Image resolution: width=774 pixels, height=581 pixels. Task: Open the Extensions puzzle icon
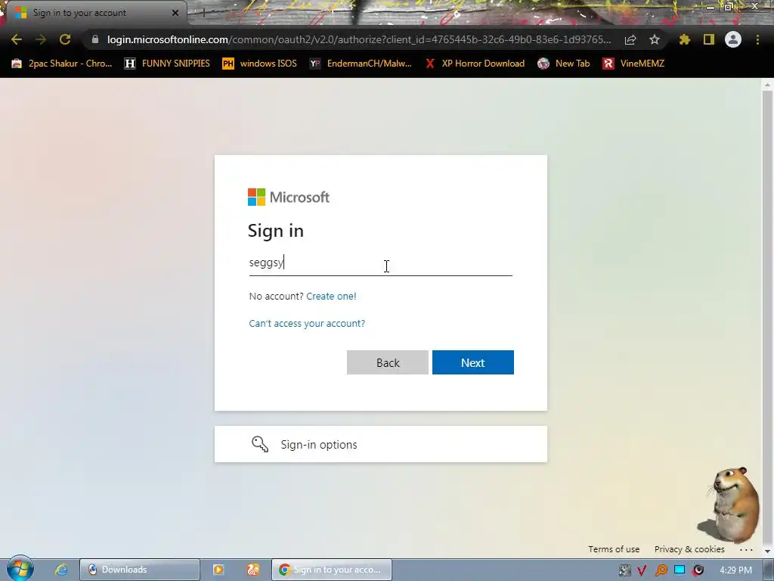685,39
